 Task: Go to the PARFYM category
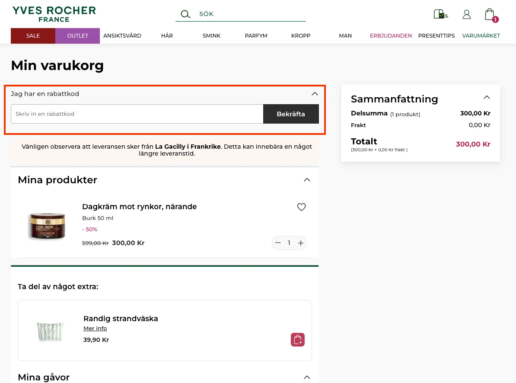[x=256, y=35]
